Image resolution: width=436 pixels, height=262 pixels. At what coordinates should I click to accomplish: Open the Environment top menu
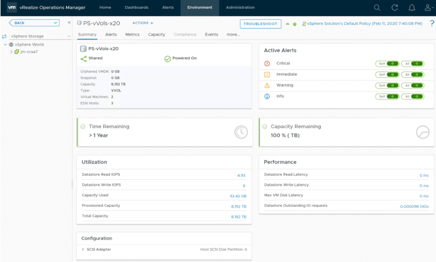200,7
